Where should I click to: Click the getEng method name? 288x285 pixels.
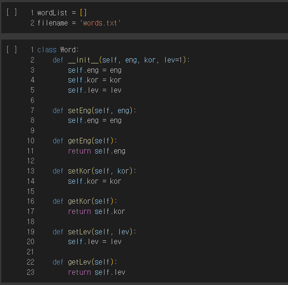tap(79, 141)
